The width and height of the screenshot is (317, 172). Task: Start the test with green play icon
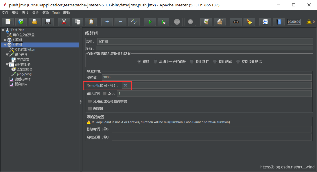150,22
